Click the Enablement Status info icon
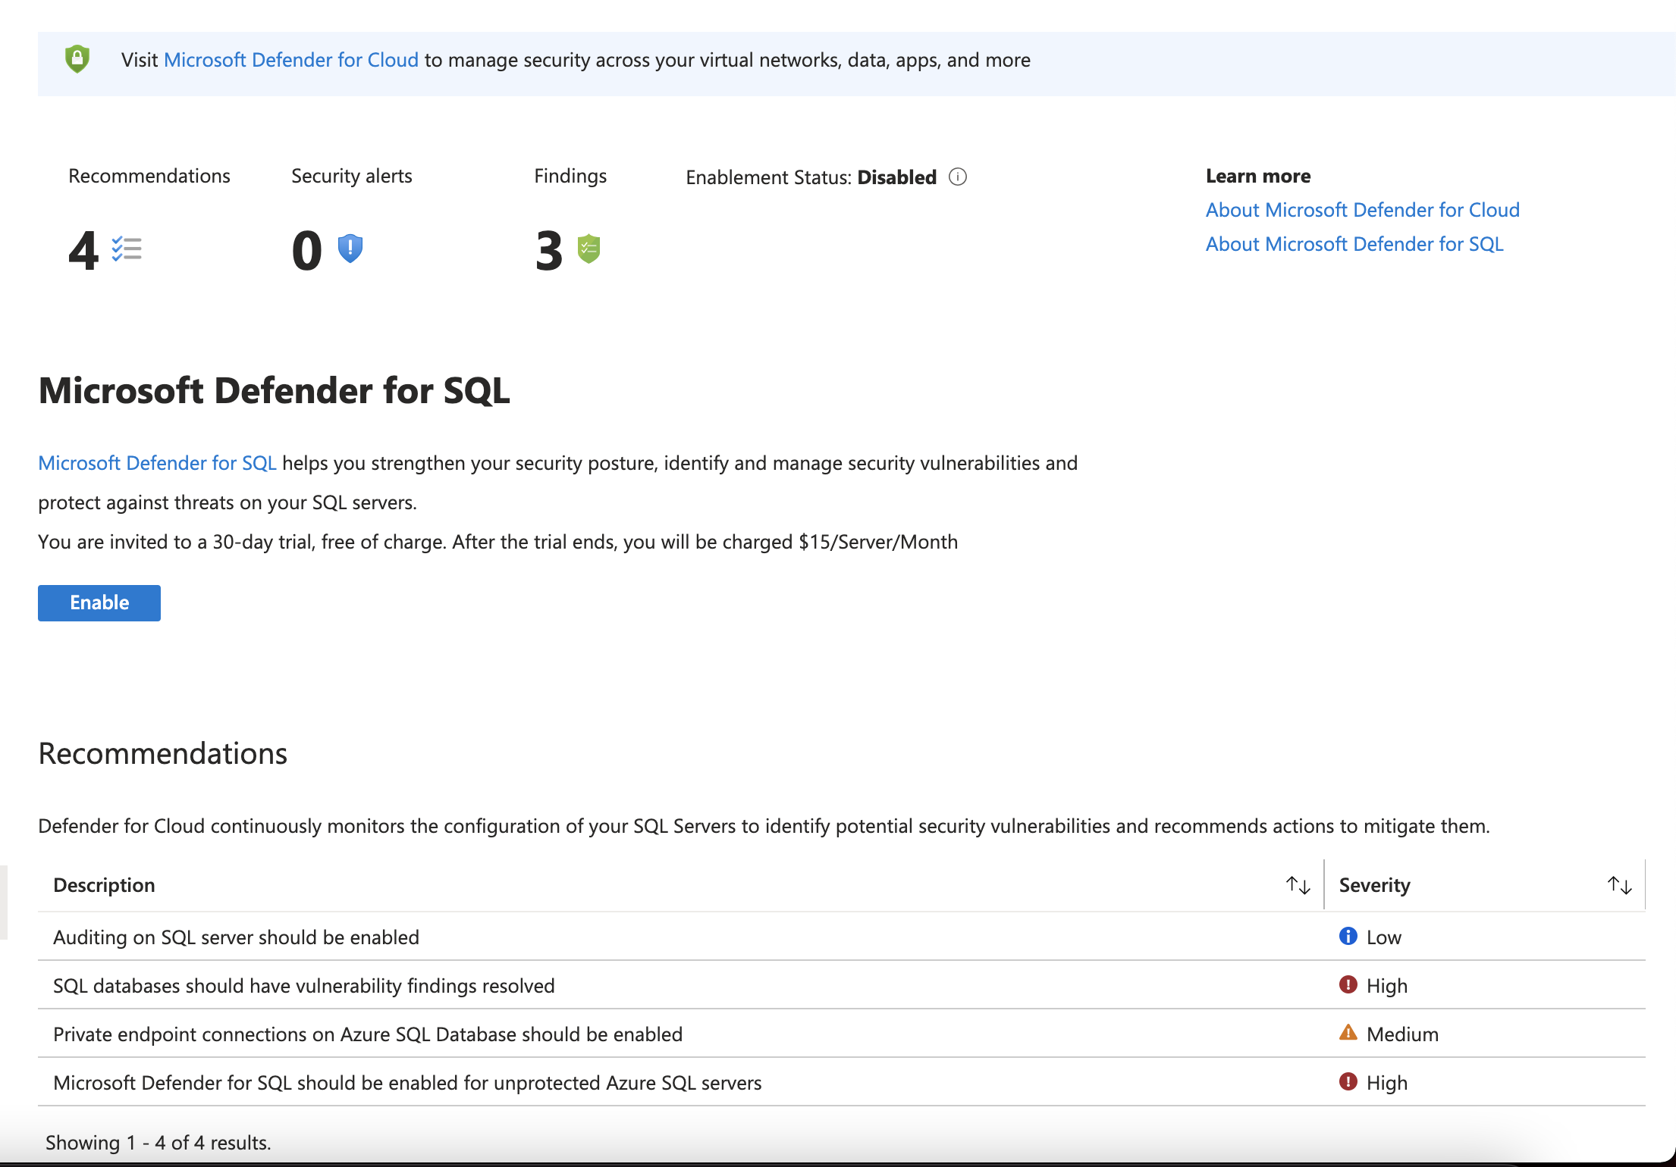The image size is (1676, 1167). pos(958,177)
